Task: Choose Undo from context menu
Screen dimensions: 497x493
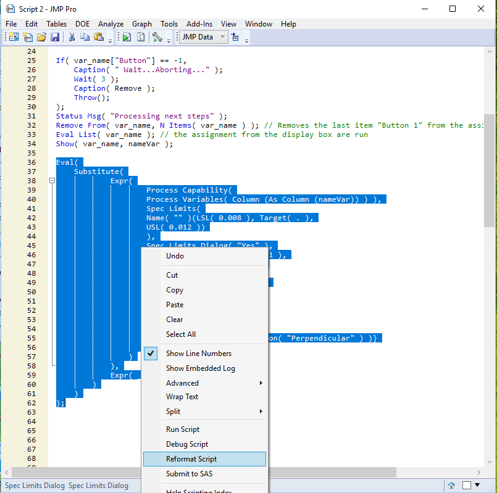Action: coord(204,256)
